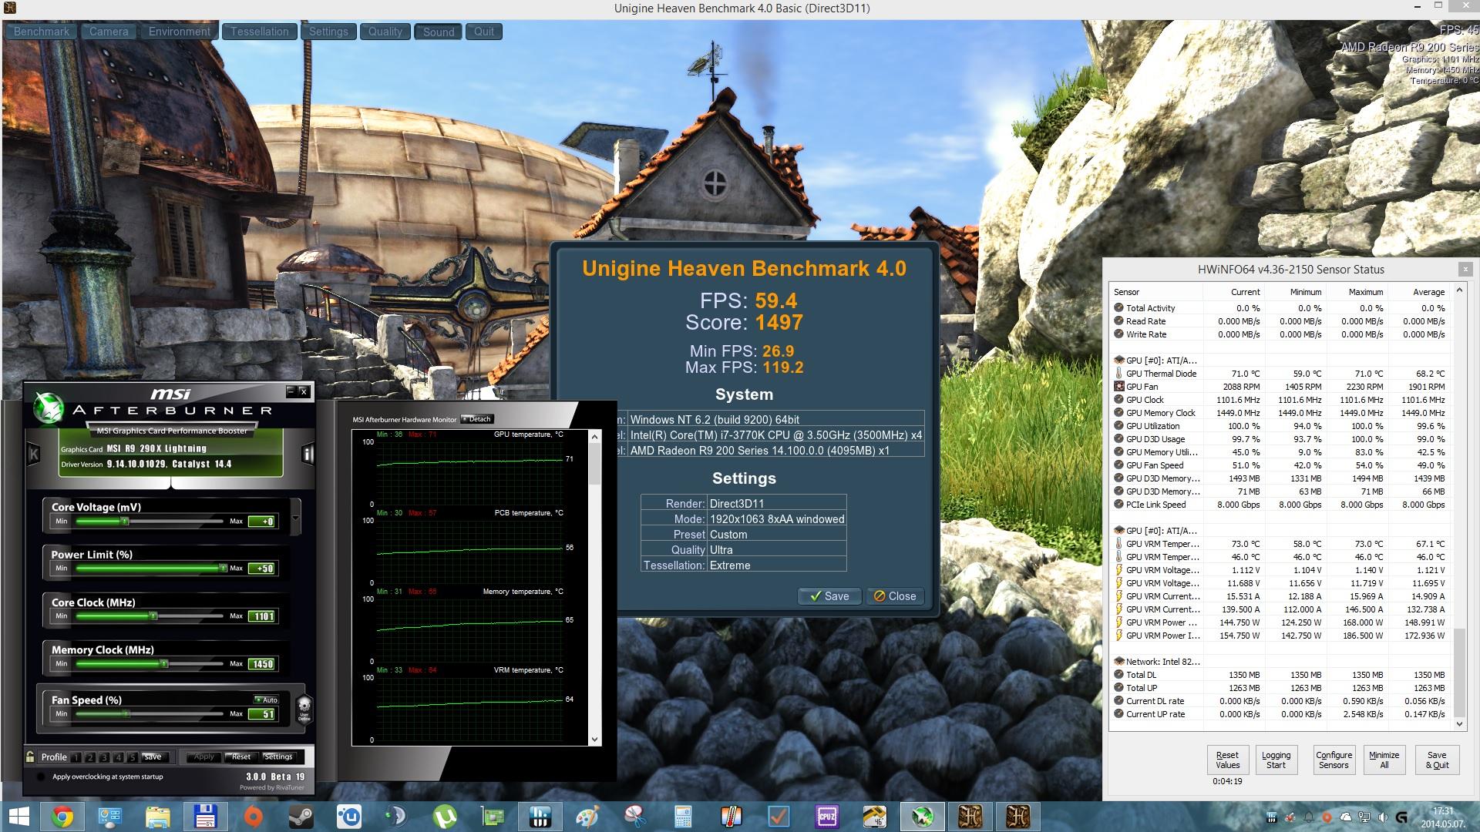Image resolution: width=1480 pixels, height=832 pixels.
Task: Open the Settings menu in Heaven
Action: 329,32
